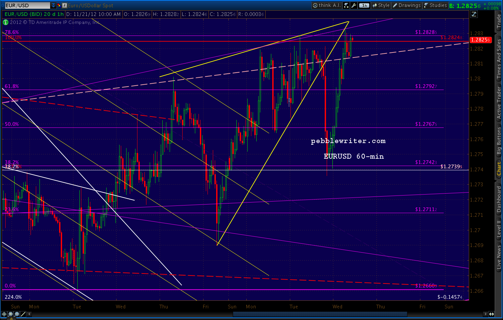Click the high price H: 1.28282

(x=166, y=14)
